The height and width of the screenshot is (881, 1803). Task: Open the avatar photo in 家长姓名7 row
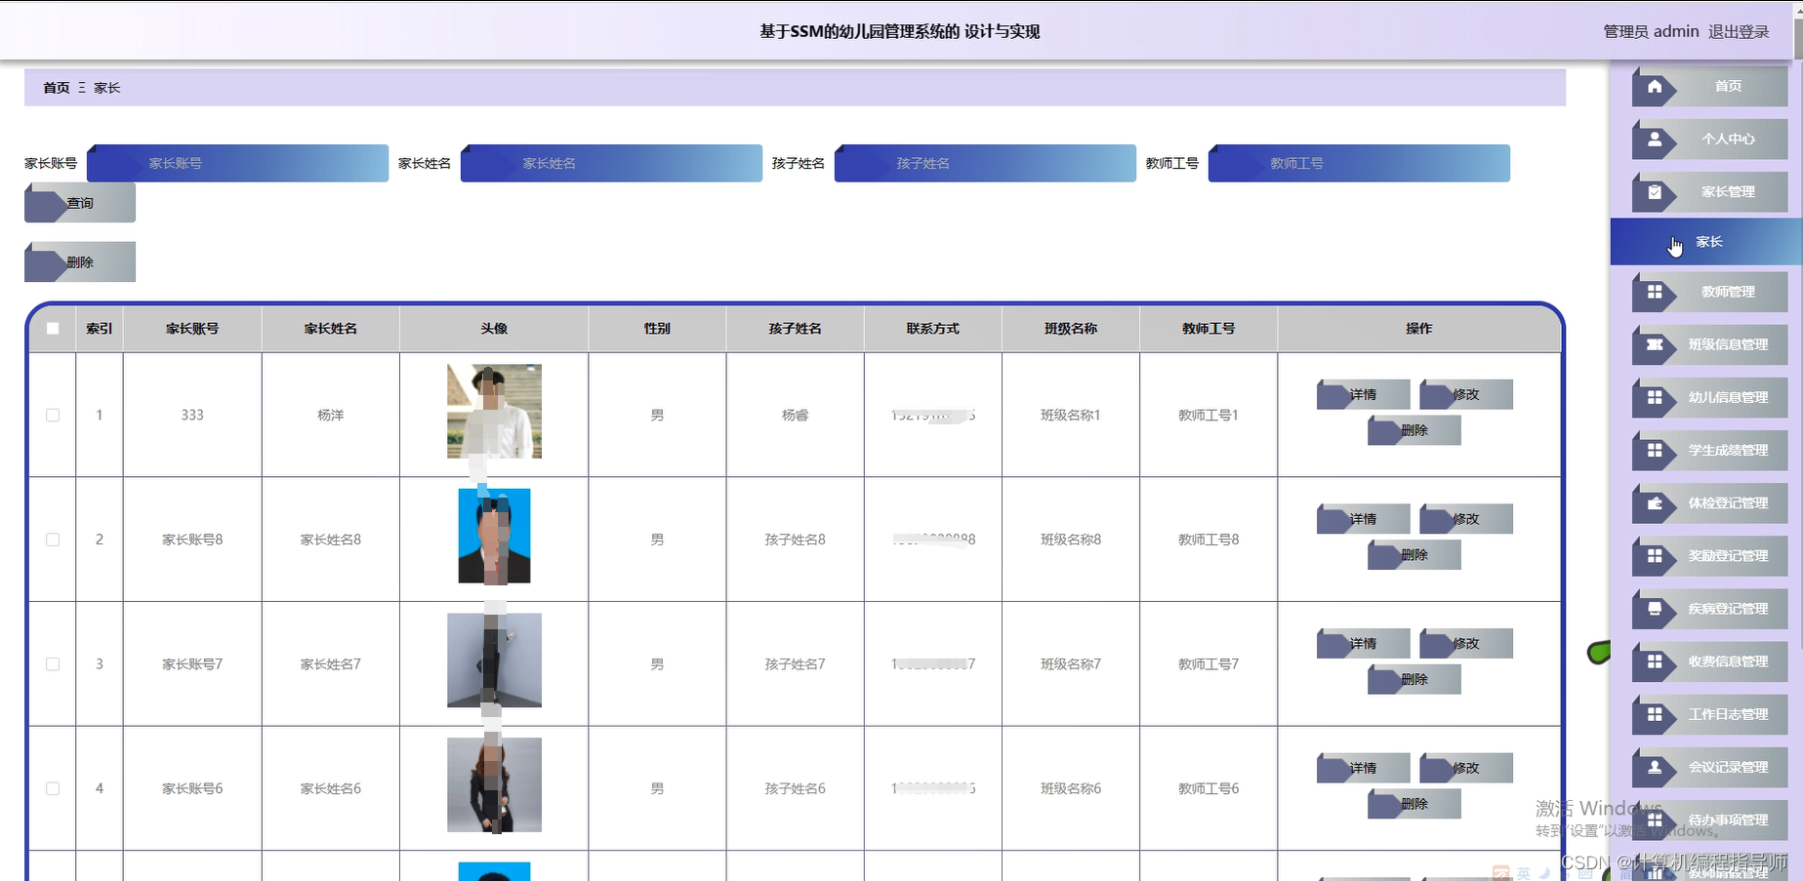click(494, 661)
